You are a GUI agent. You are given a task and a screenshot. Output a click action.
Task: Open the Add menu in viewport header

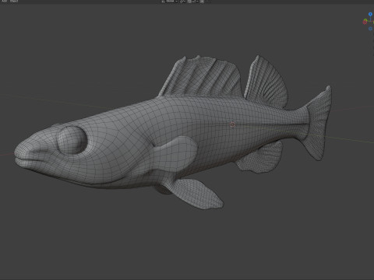click(5, 1)
